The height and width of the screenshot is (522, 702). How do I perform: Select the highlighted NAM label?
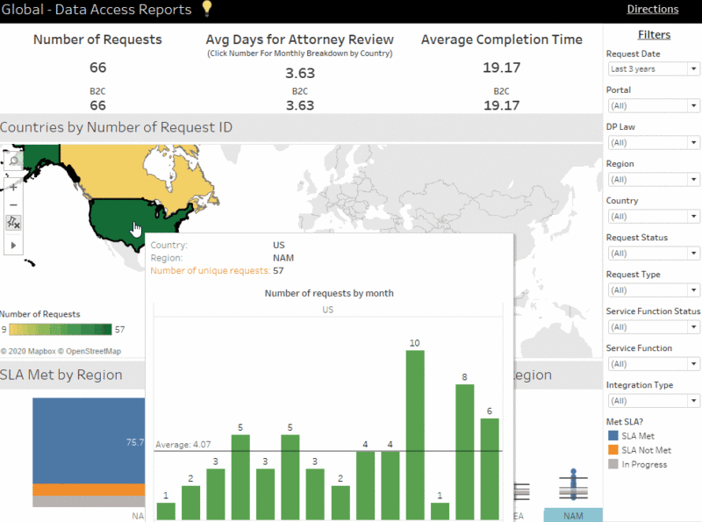[x=573, y=515]
